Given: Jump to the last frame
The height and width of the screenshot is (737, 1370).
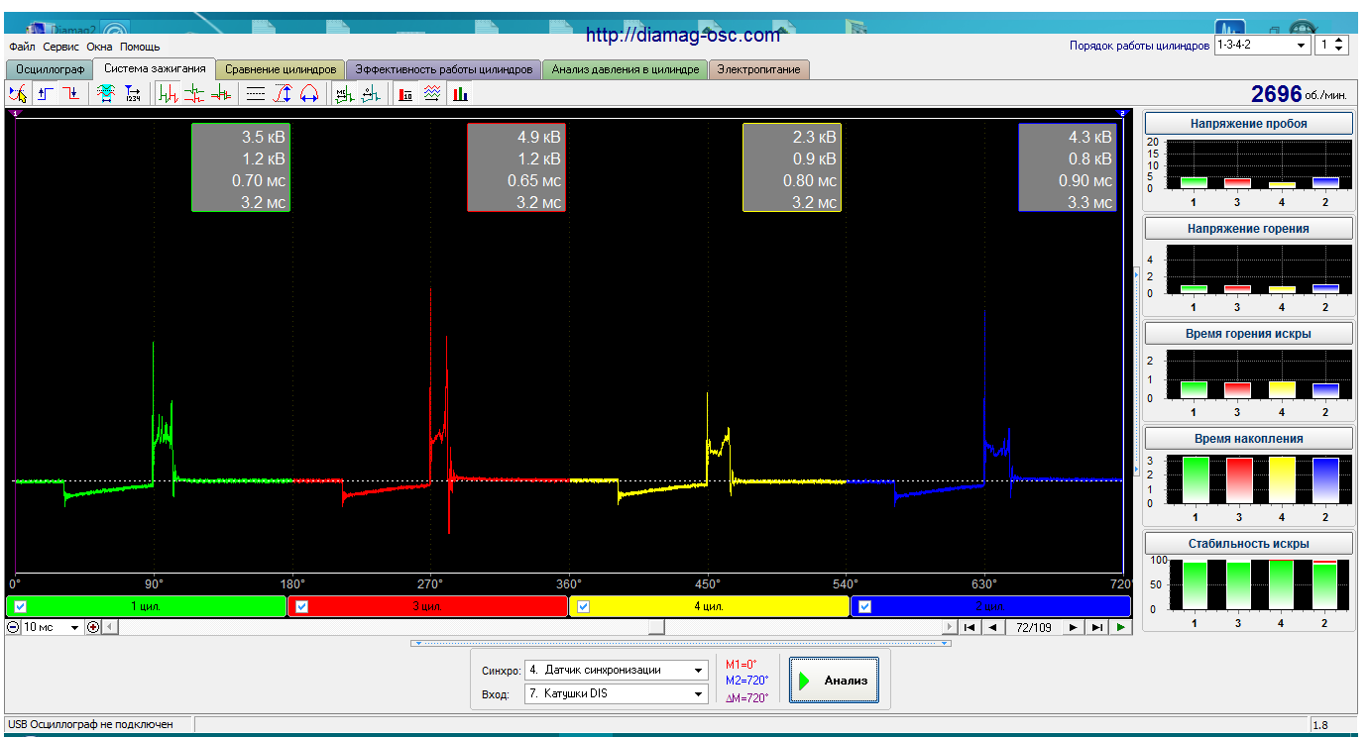Looking at the screenshot, I should click(x=1096, y=627).
